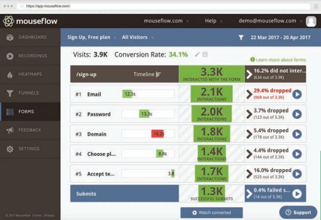Click the /sign-up page path header
Screen dimensions: 321x220
coord(86,74)
